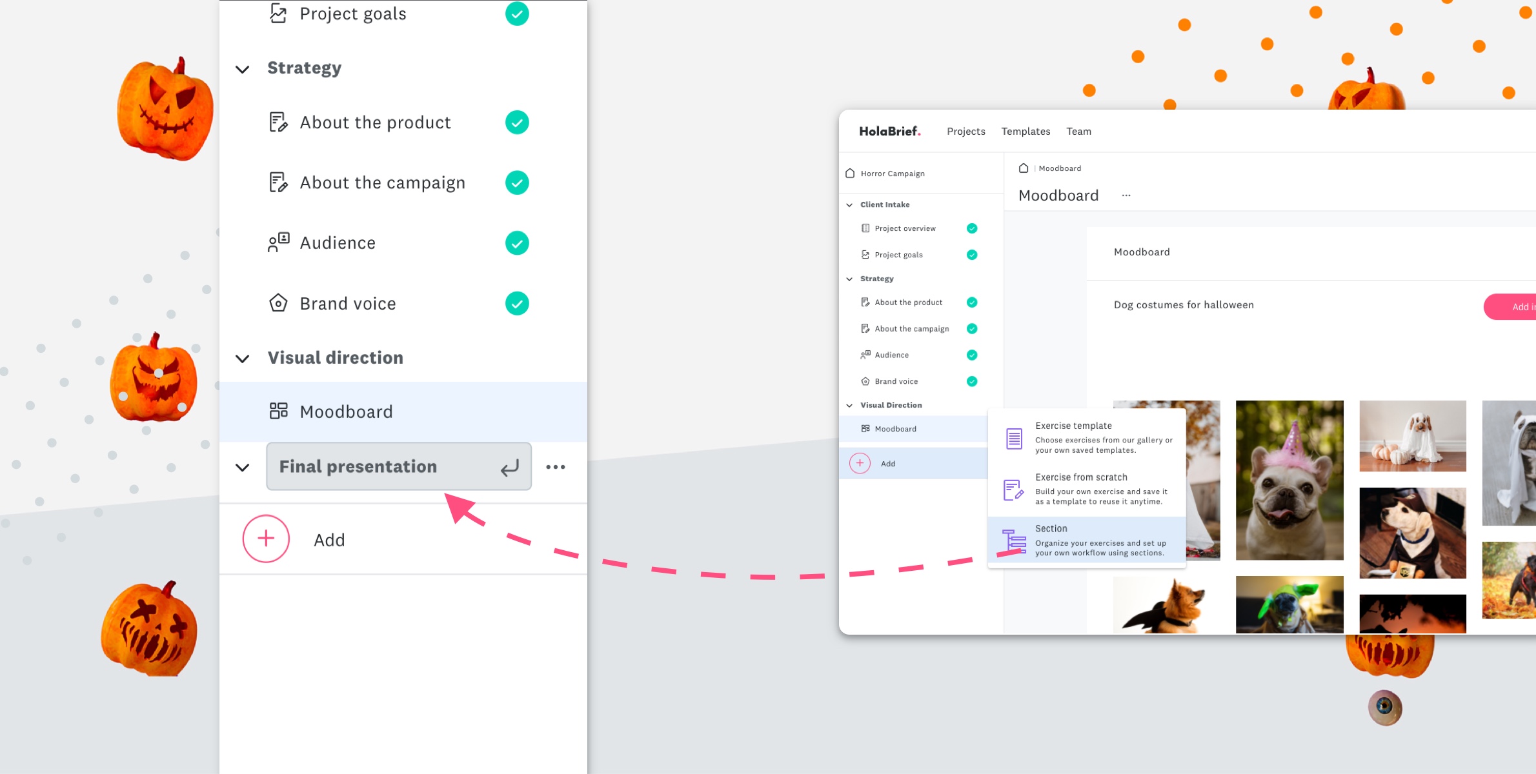Toggle completed status on About the campaign
The height and width of the screenshot is (774, 1536).
[x=518, y=183]
